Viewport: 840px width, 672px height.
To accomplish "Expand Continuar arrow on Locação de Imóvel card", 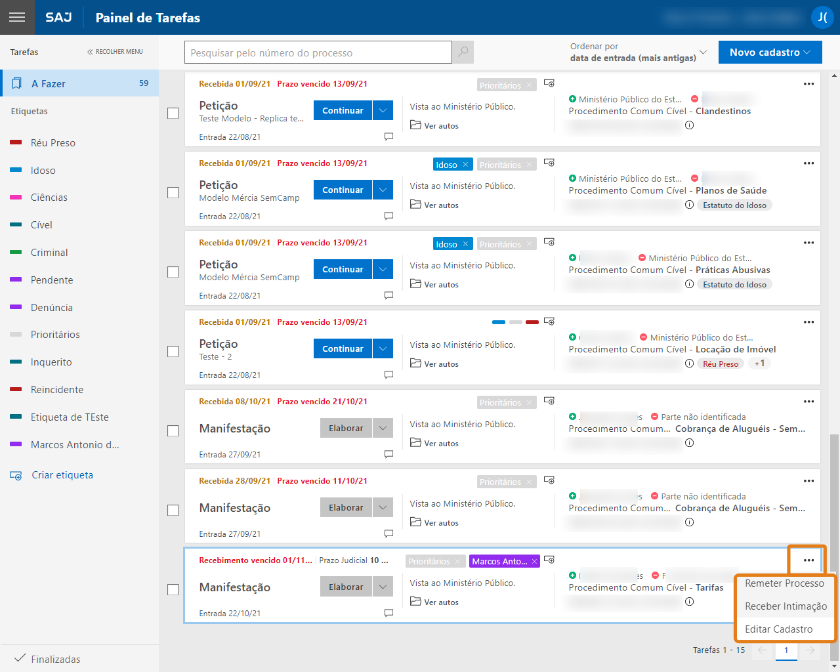I will tap(383, 348).
